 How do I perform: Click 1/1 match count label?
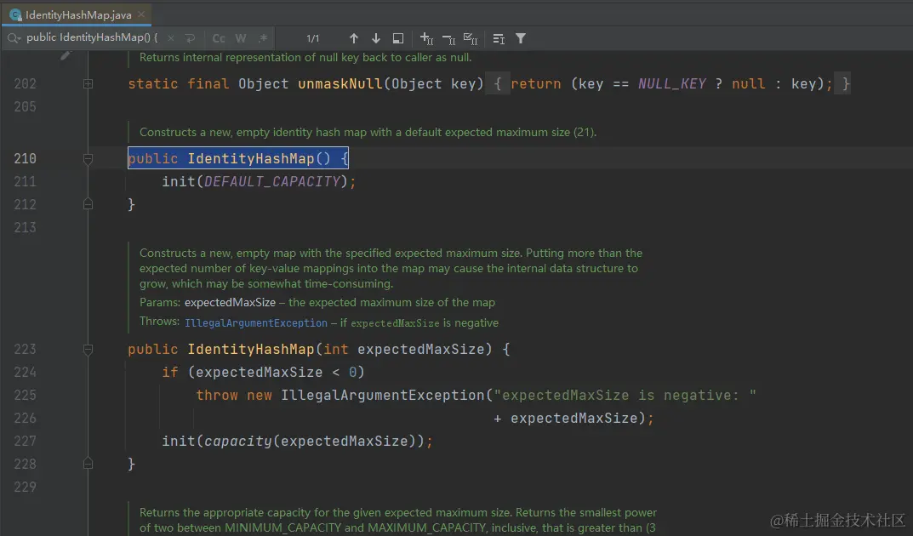312,38
